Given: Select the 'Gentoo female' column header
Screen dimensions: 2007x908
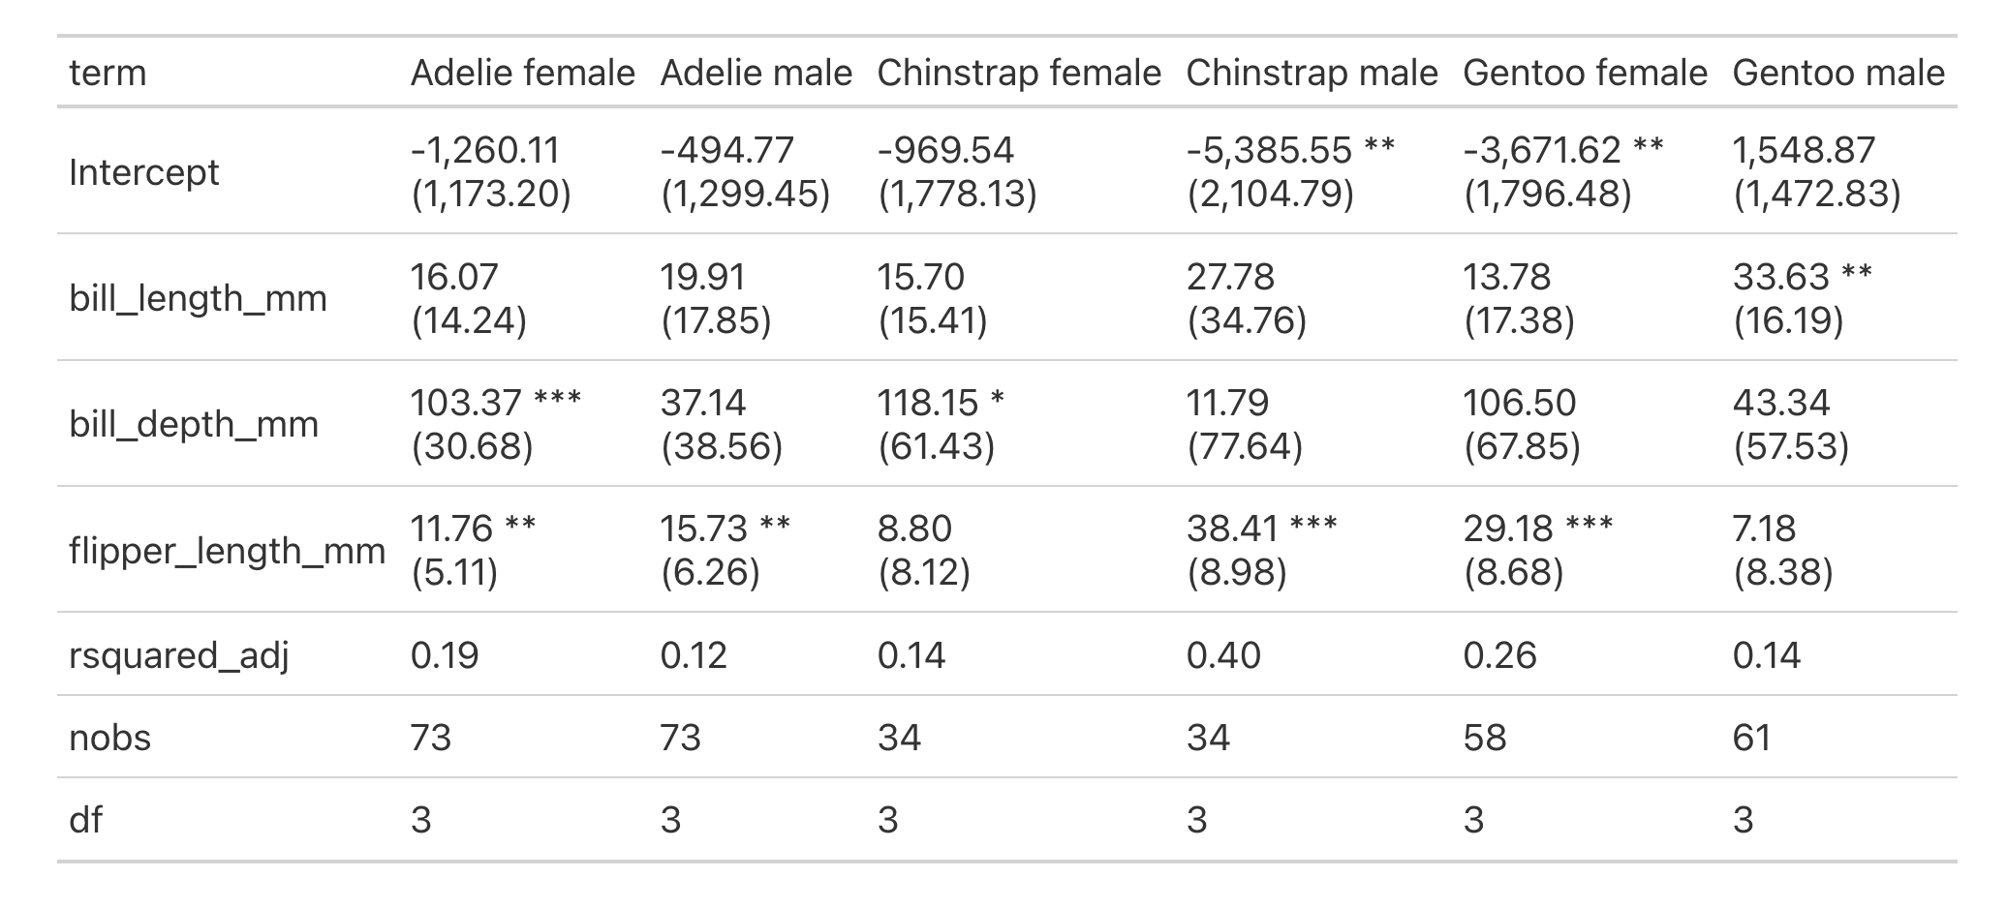Looking at the screenshot, I should click(x=1585, y=73).
